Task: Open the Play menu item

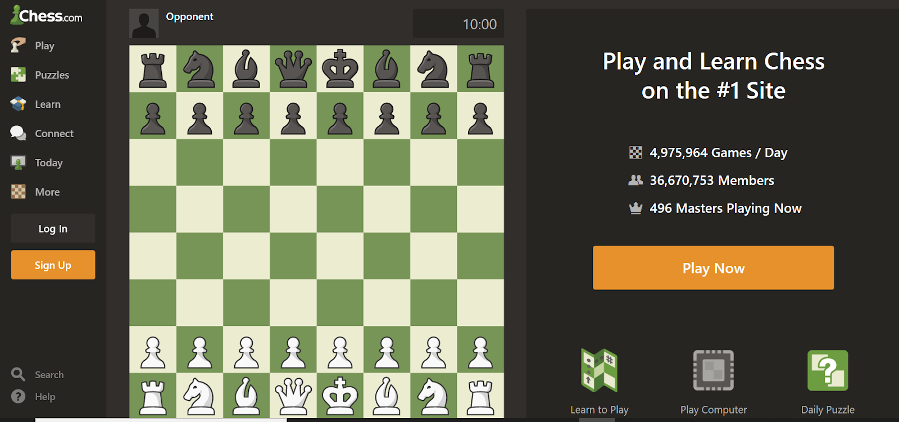Action: pos(44,46)
